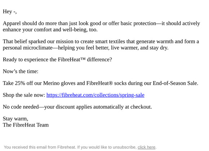Click 'You received this email from Fibreheat' footer

pos(40,147)
